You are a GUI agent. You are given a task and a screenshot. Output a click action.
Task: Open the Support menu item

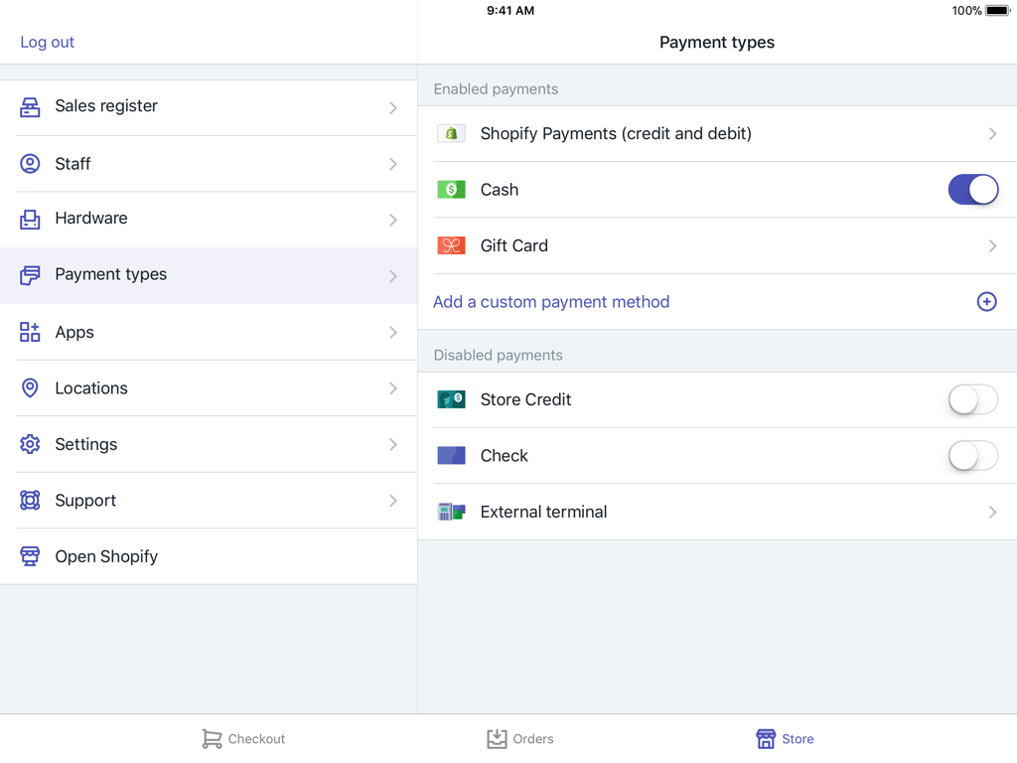pos(209,501)
